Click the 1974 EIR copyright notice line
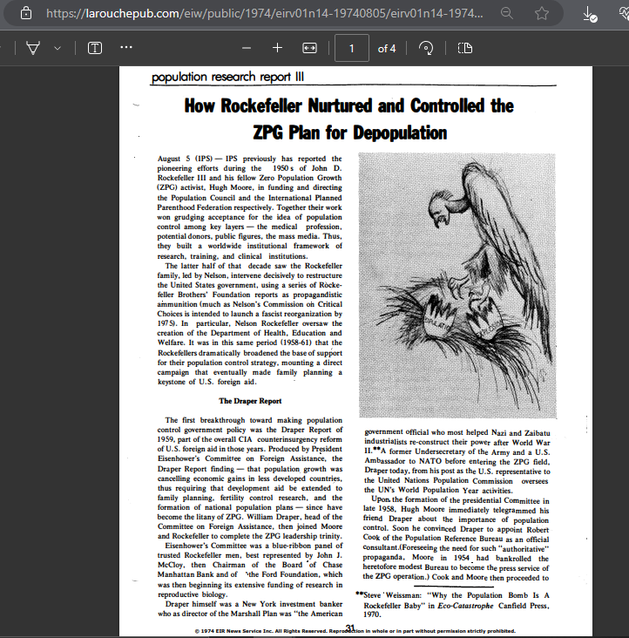 (355, 631)
